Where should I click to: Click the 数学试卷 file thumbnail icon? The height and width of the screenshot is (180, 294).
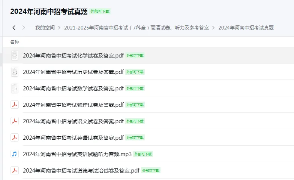(14, 88)
